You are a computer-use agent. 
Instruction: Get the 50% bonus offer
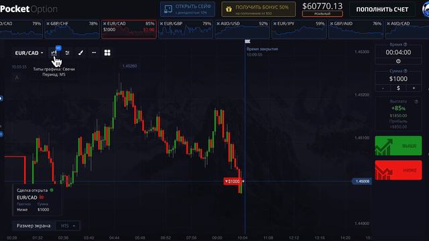point(258,9)
